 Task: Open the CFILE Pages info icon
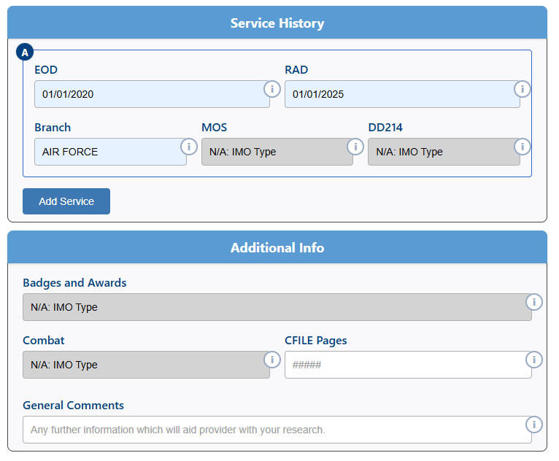[x=534, y=360]
